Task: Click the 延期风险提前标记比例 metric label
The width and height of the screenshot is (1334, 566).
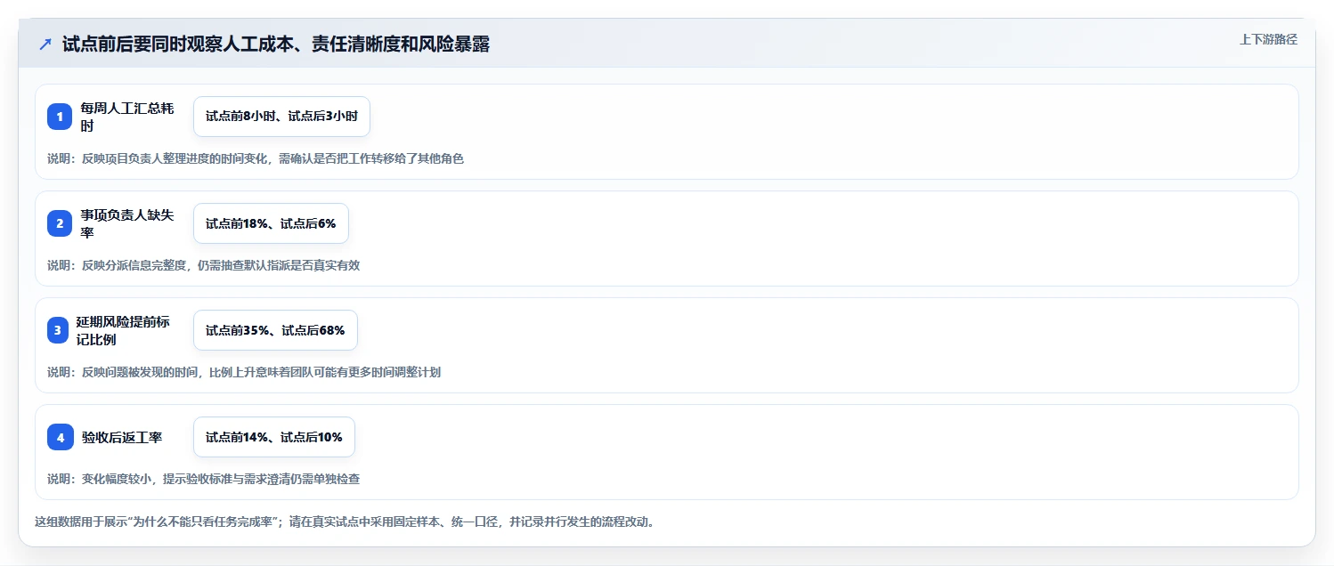Action: pyautogui.click(x=123, y=330)
